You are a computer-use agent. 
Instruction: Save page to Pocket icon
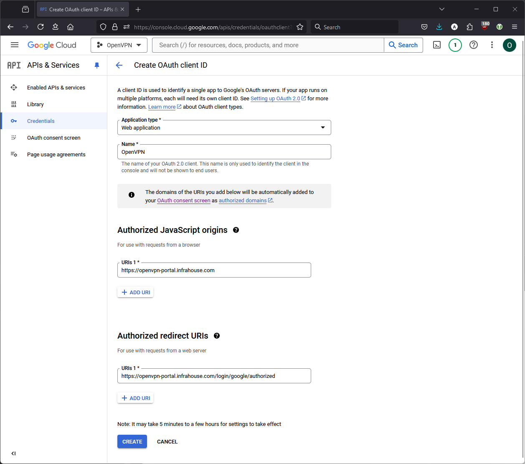pyautogui.click(x=424, y=27)
